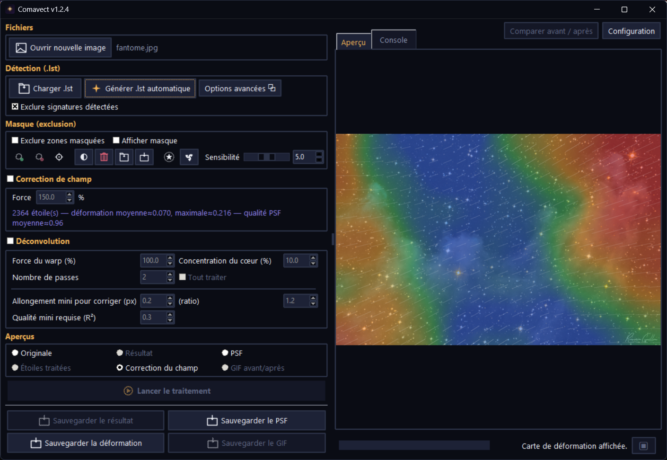Click the deformation map preview image
This screenshot has width=667, height=460.
[x=498, y=239]
